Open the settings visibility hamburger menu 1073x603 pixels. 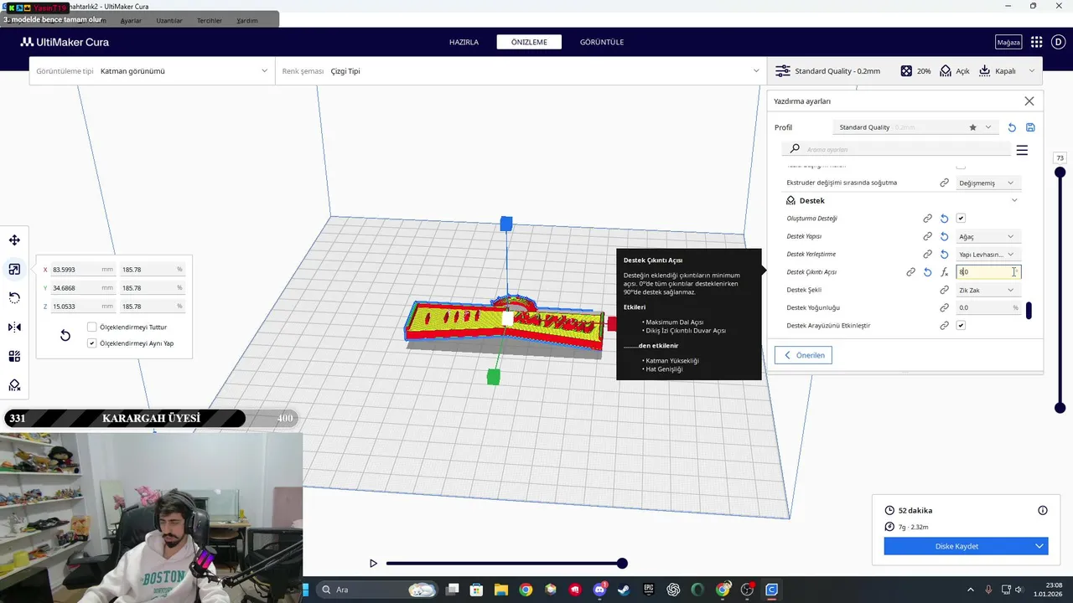pos(1022,150)
